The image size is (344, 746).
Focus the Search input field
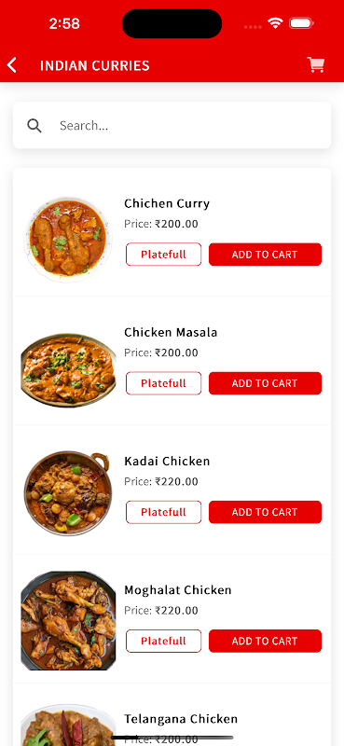click(x=172, y=125)
